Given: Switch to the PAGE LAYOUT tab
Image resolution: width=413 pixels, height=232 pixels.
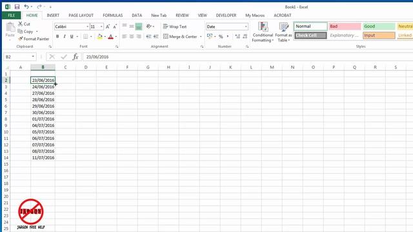Looking at the screenshot, I should click(x=81, y=15).
